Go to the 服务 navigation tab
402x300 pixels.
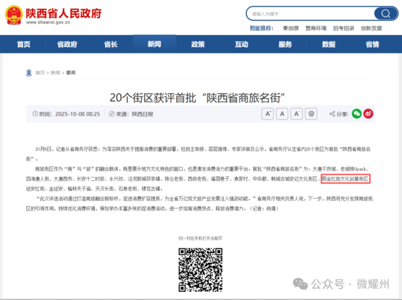pos(285,44)
